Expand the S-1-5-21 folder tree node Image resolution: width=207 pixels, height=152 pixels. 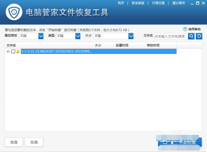[8, 51]
